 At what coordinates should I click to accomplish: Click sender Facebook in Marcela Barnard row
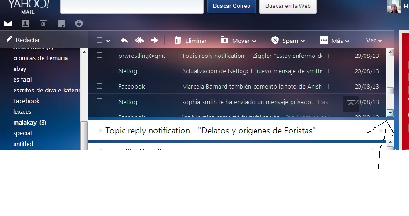131,86
